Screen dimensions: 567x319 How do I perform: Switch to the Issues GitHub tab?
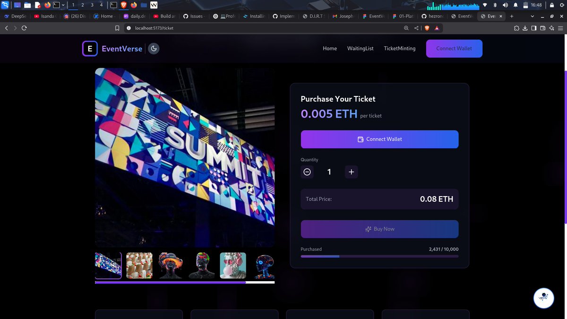194,16
